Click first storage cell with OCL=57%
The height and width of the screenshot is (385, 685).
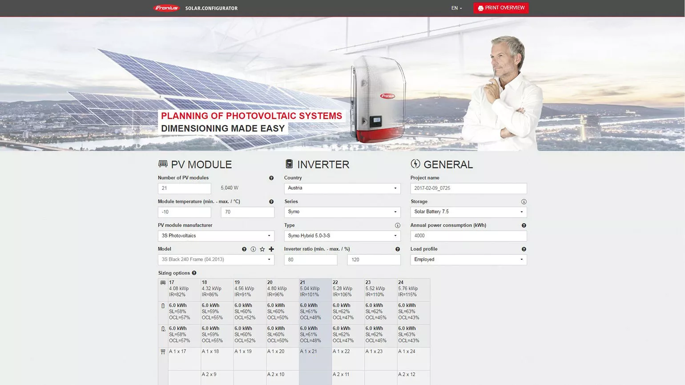point(185,313)
